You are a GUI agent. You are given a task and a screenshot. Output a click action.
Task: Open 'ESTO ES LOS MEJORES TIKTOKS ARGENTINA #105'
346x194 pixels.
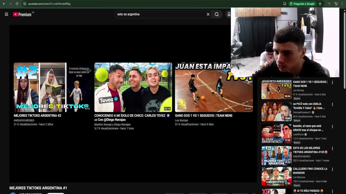tap(310, 150)
